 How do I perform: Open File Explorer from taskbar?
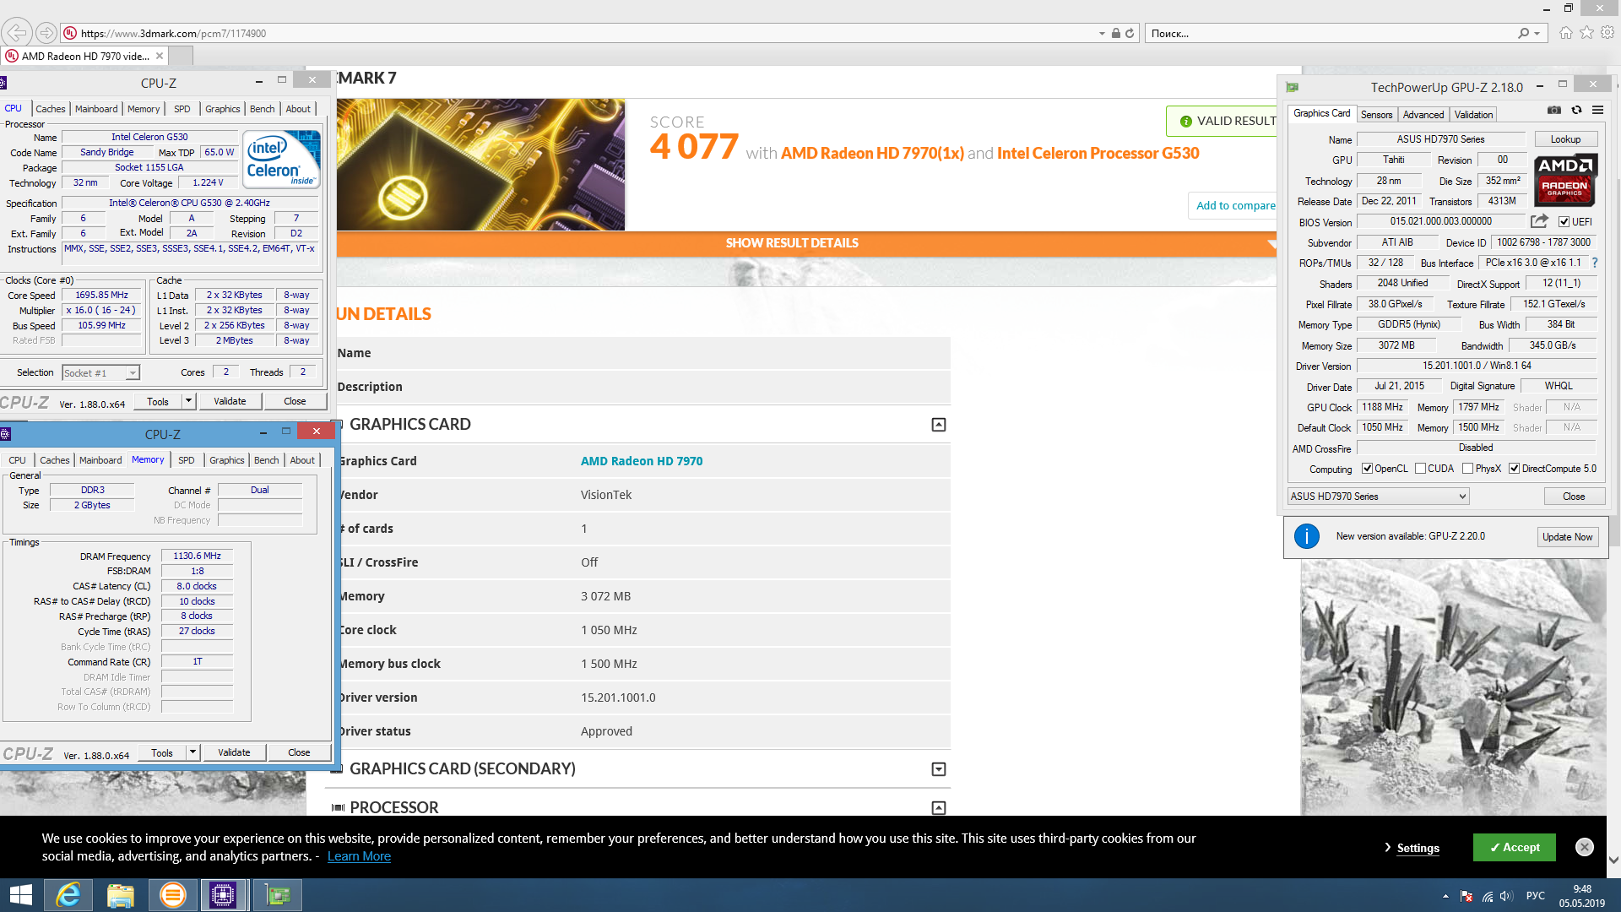coord(121,895)
